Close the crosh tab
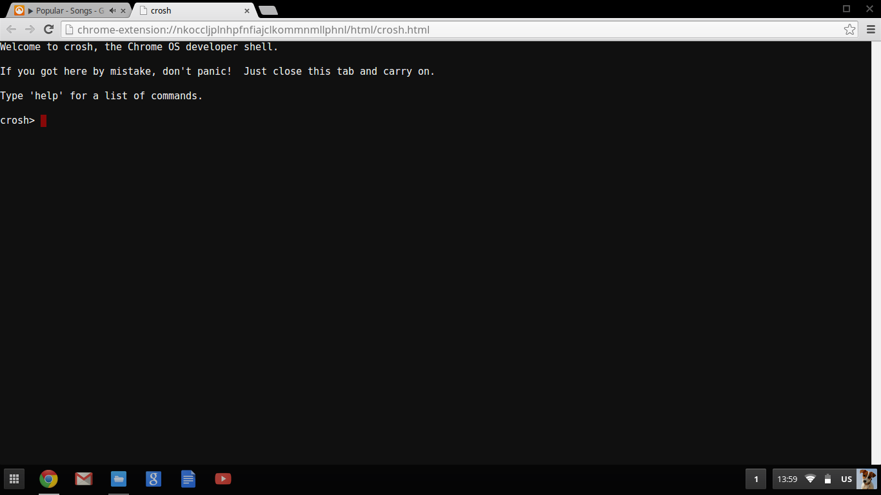Viewport: 881px width, 495px height. coord(247,11)
